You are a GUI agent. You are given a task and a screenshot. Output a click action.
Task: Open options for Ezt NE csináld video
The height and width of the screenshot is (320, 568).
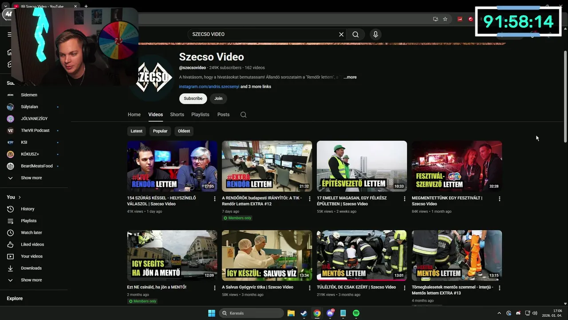215,288
